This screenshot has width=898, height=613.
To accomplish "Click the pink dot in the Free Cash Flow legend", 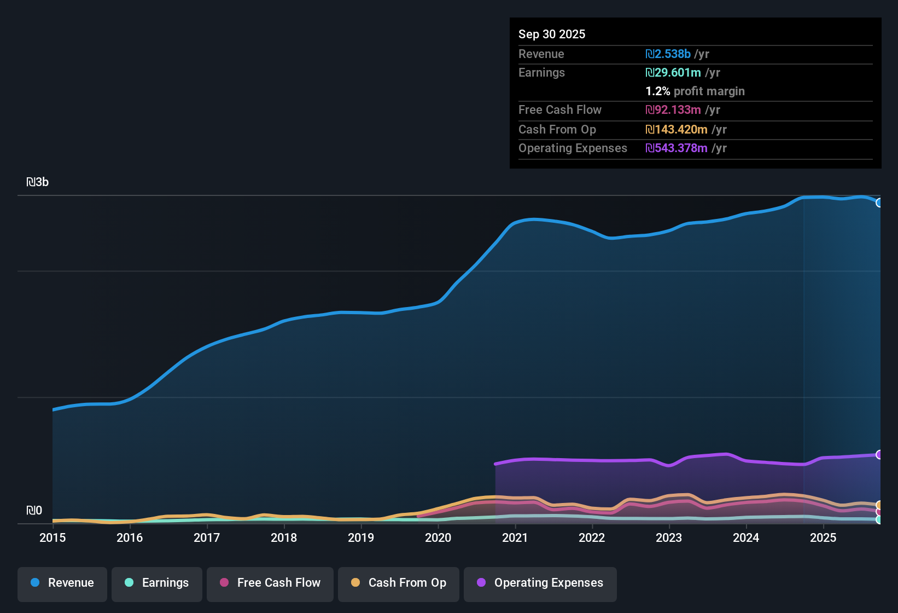I will click(224, 583).
